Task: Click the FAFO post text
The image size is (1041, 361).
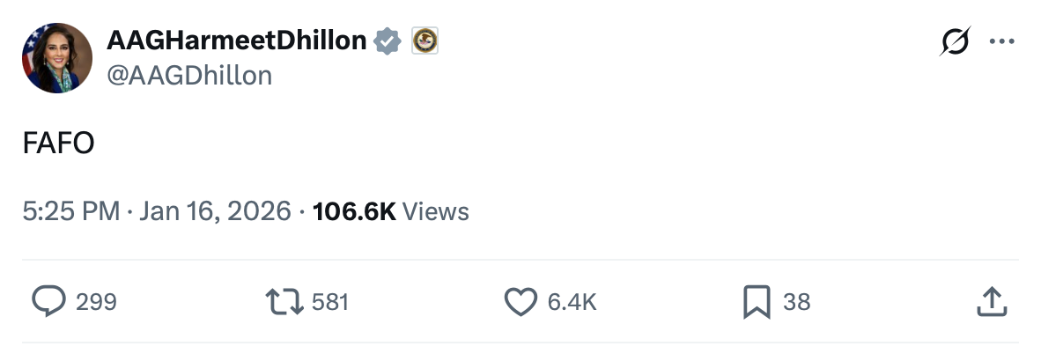Action: coord(59,144)
